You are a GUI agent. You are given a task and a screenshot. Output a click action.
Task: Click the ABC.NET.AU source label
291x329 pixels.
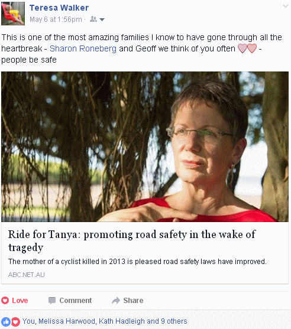coord(26,275)
